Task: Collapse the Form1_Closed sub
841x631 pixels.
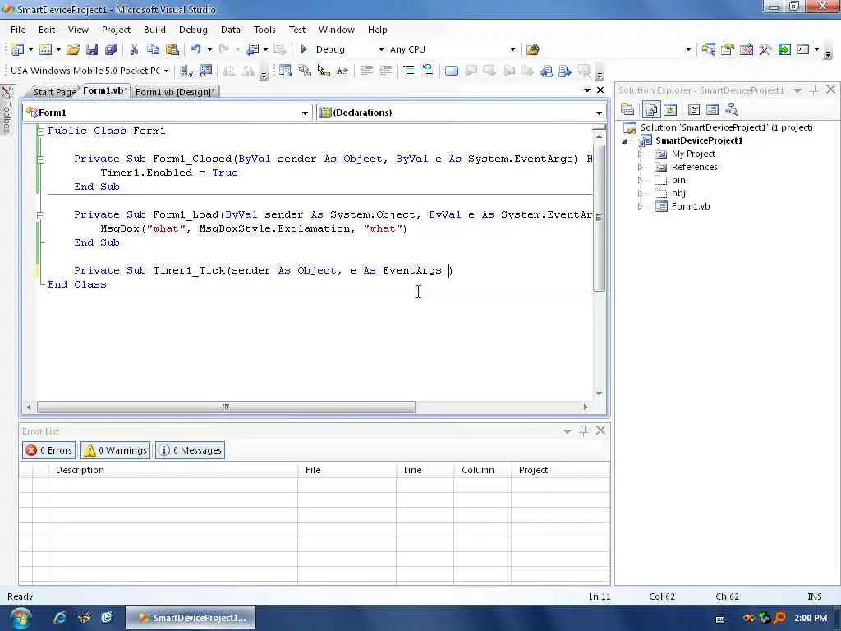Action: 40,159
